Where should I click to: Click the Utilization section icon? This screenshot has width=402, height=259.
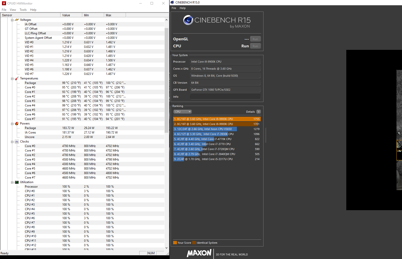tap(17, 182)
